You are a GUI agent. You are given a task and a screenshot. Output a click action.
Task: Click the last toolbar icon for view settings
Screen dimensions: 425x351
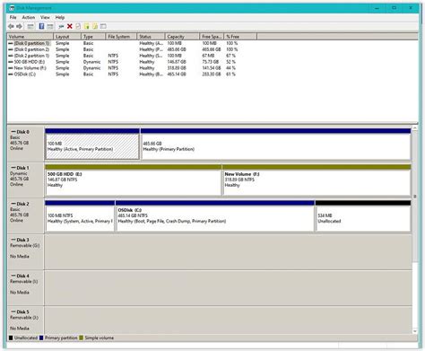coord(103,26)
